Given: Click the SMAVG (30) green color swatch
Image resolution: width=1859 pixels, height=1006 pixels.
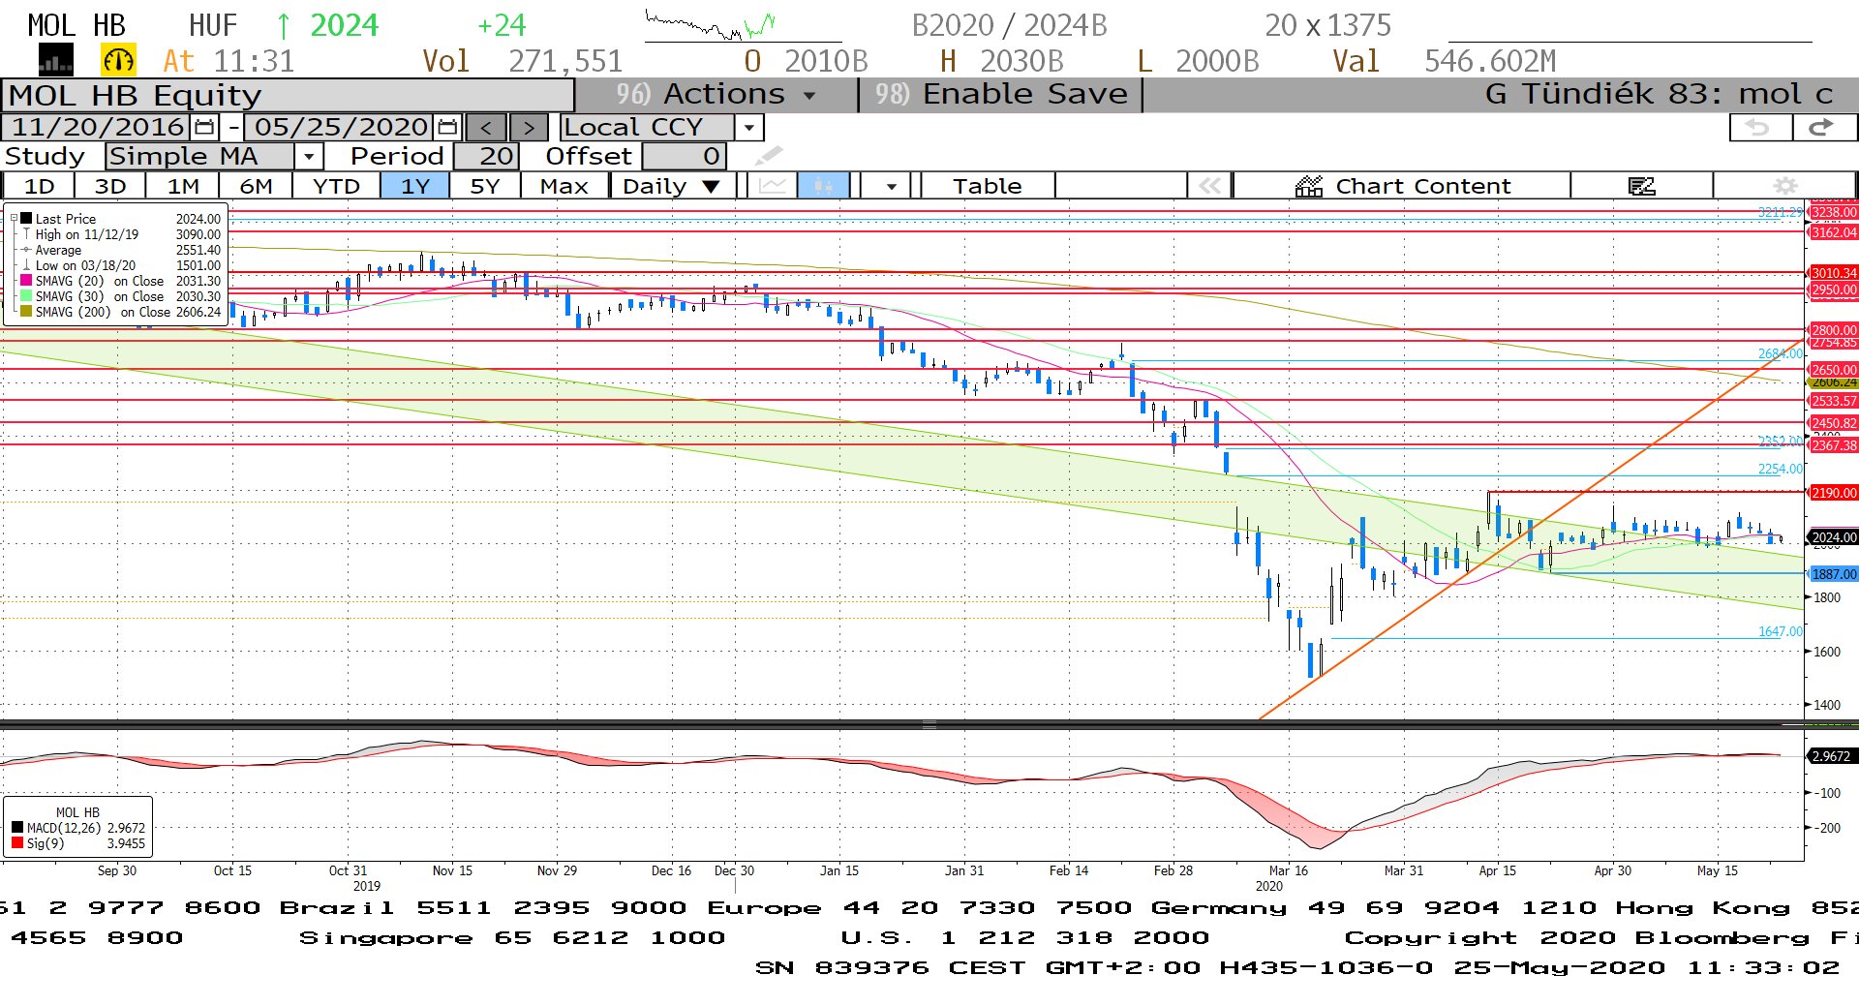Looking at the screenshot, I should [x=27, y=296].
